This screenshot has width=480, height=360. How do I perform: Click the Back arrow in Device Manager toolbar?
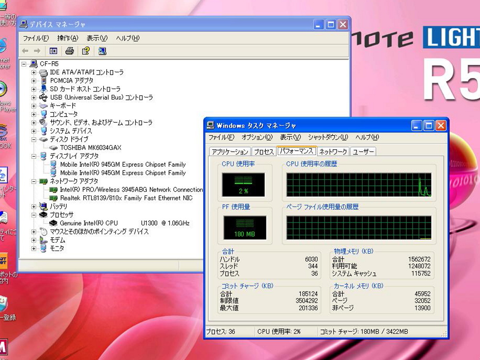tap(25, 51)
